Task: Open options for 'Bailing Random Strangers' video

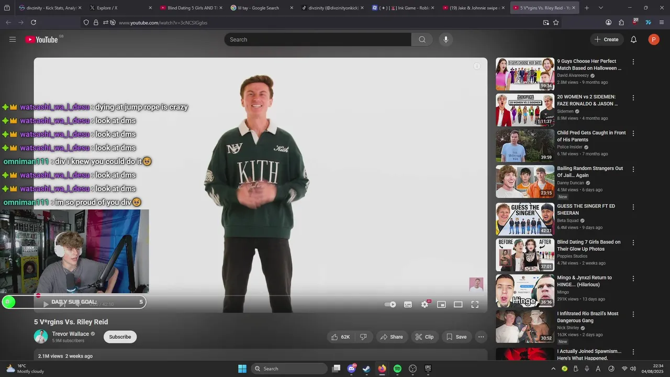Action: pos(633,169)
